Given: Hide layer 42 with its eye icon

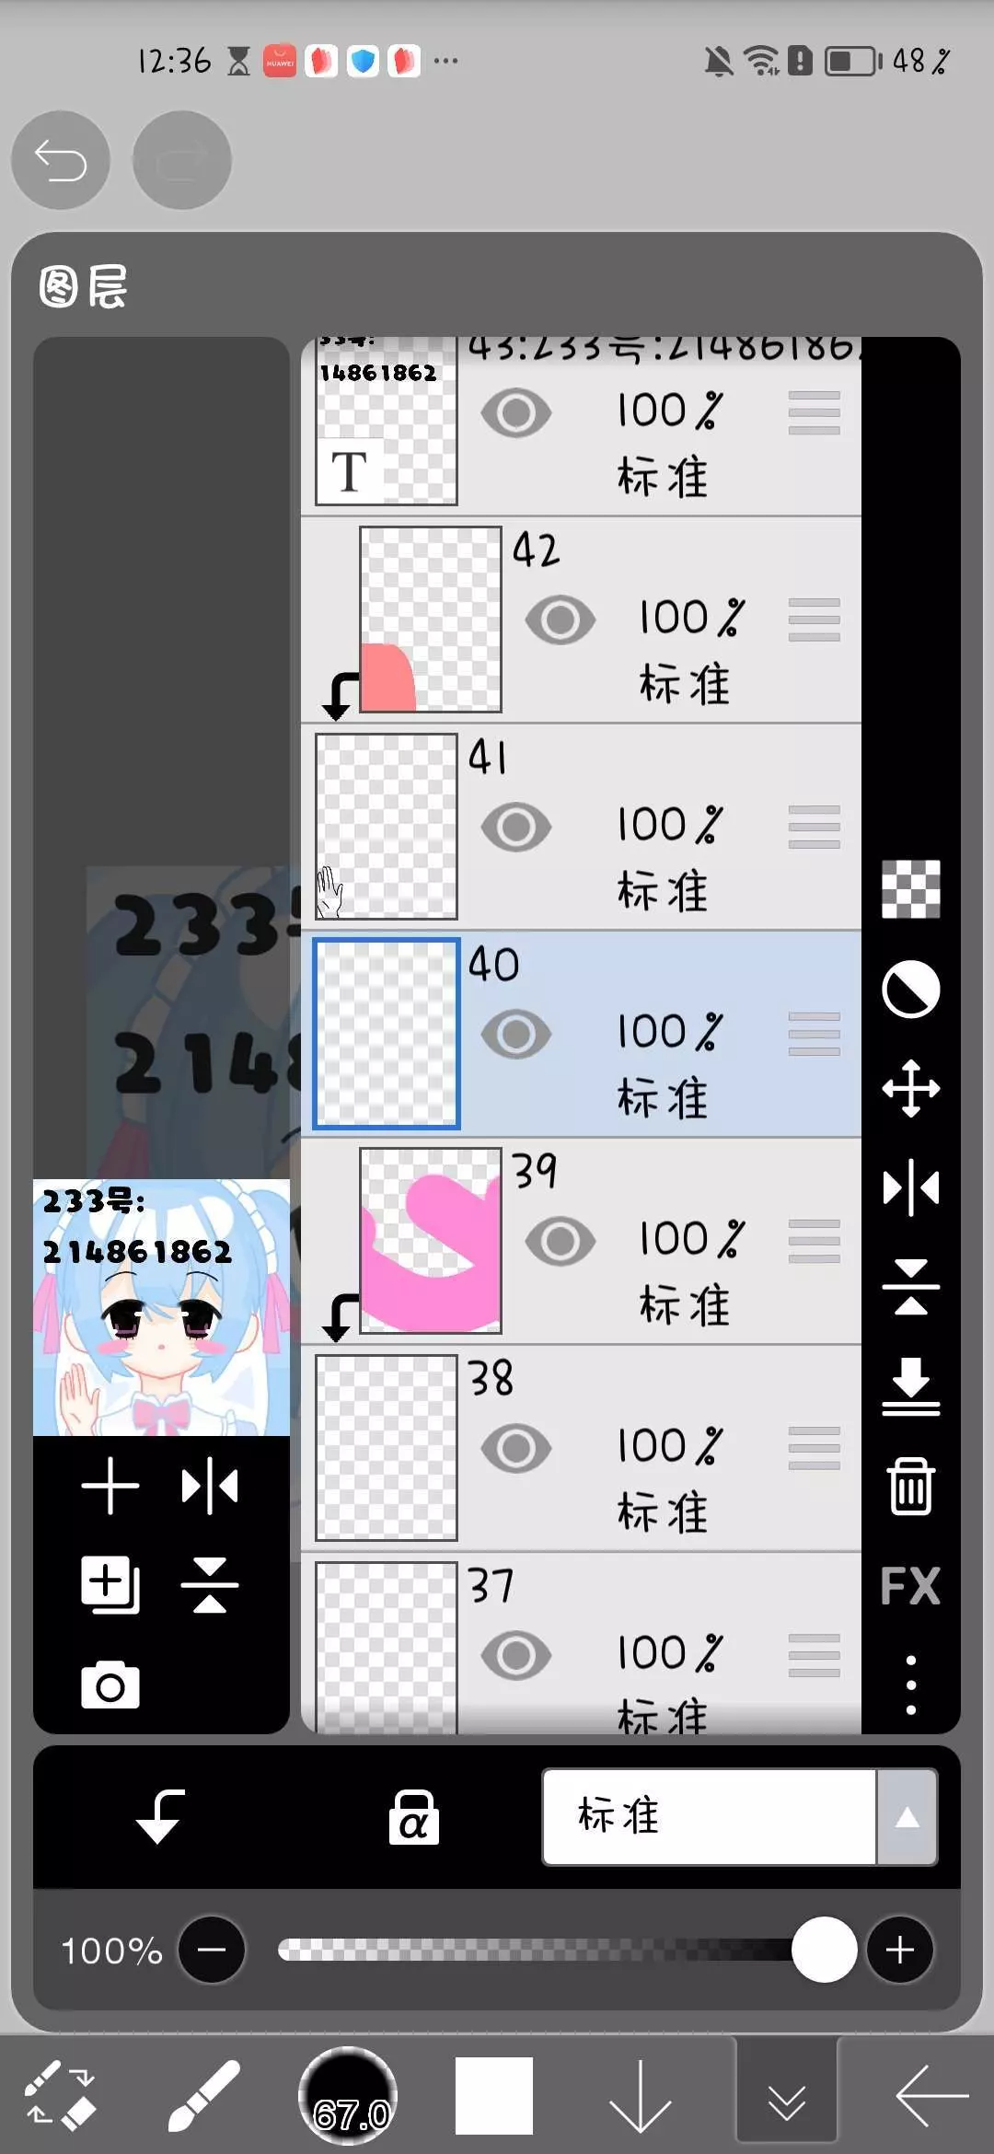Looking at the screenshot, I should click(561, 620).
